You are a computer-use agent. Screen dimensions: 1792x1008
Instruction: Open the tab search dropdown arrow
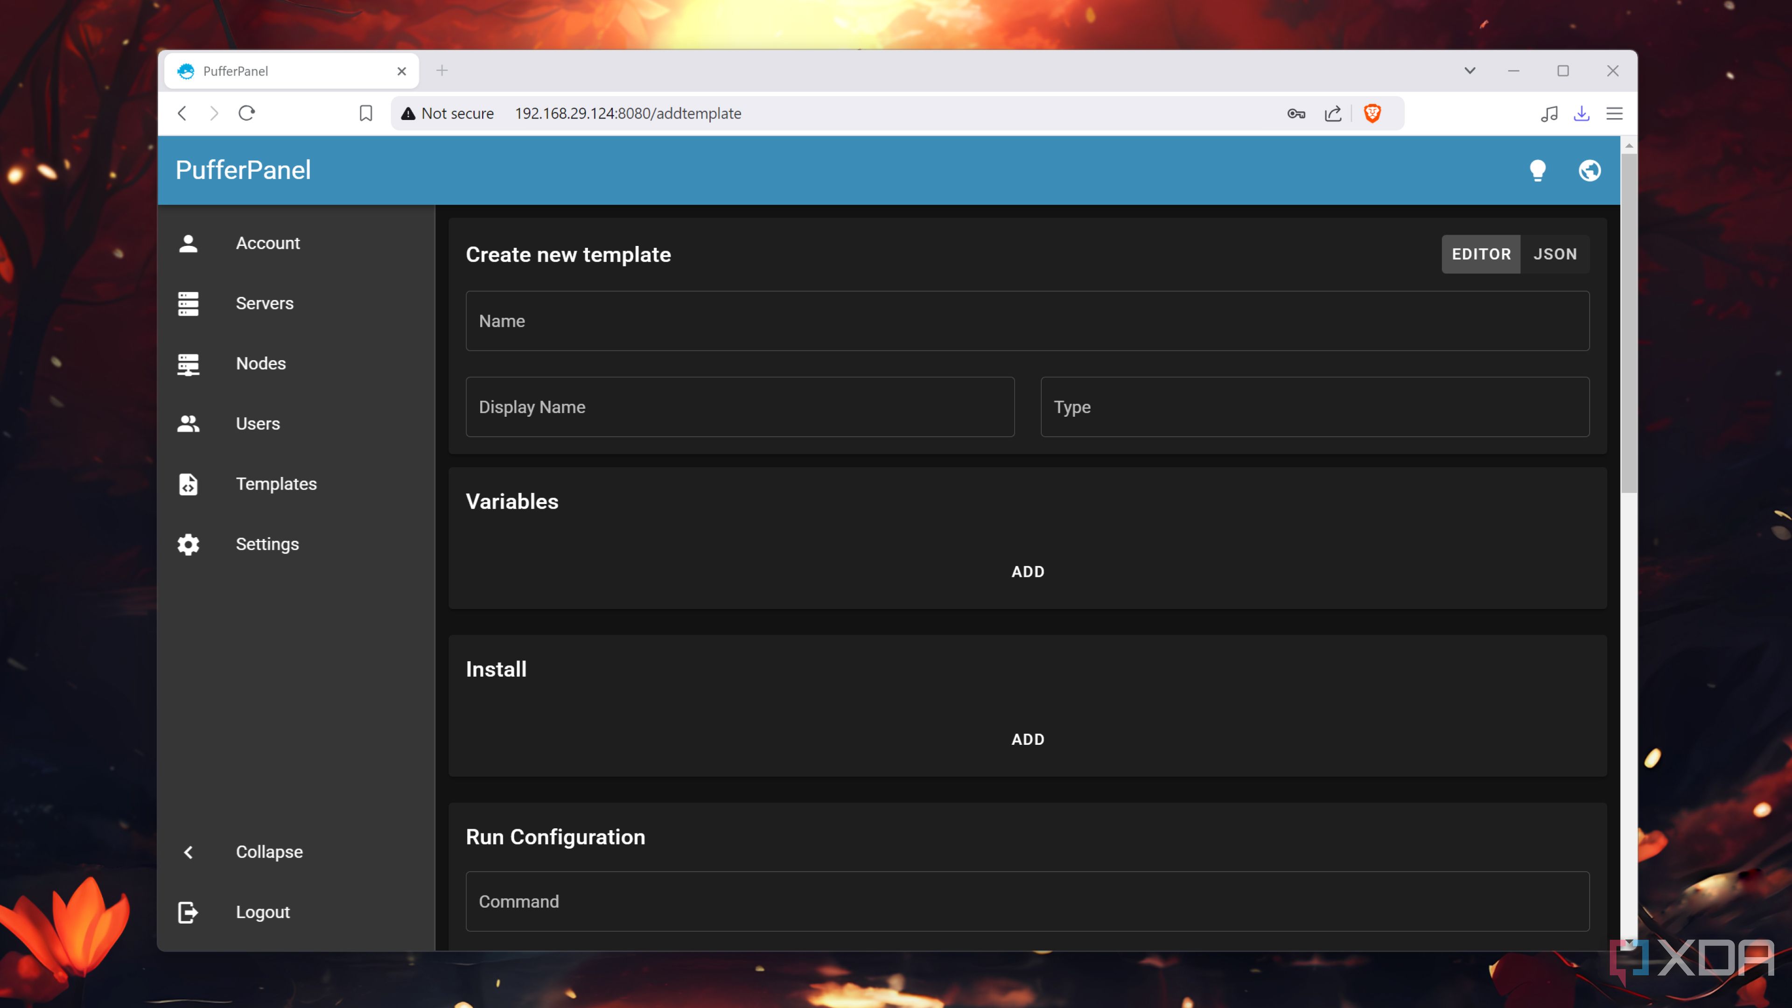pos(1469,70)
